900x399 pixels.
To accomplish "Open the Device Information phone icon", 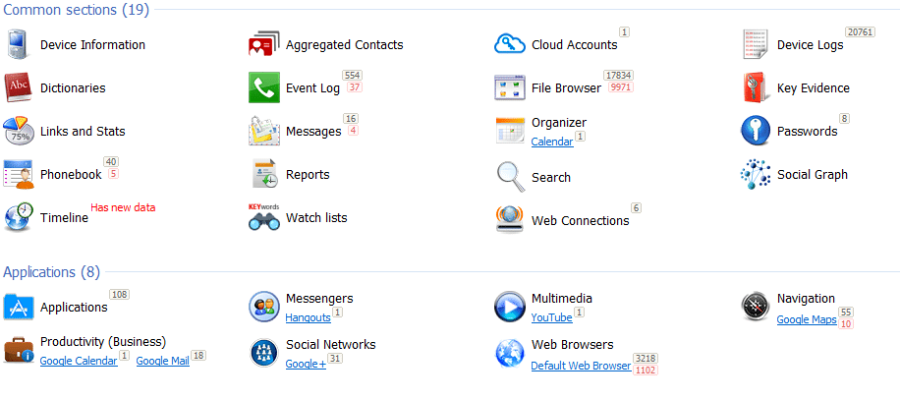I will pyautogui.click(x=19, y=45).
